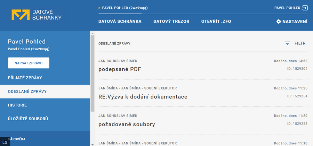Viewport: 313px width, 146px height.
Task: Switch to the Datový trezor tab
Action: coord(171,22)
